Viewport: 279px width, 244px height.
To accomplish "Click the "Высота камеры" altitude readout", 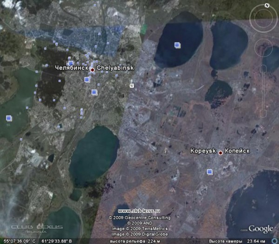I will click(237, 241).
